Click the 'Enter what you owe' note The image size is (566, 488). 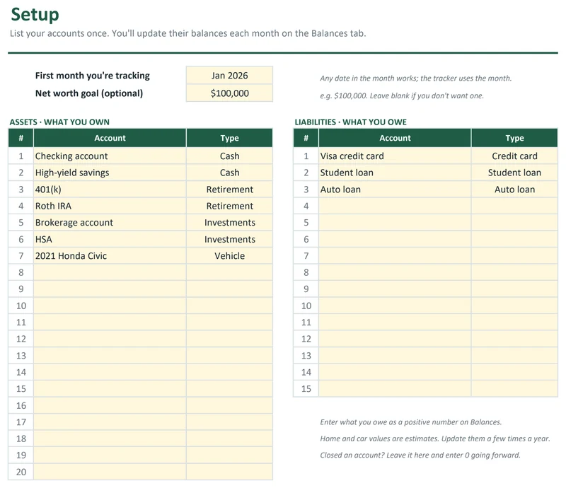(411, 422)
